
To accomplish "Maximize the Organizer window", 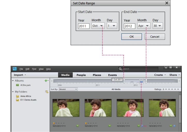I will 171,68.
